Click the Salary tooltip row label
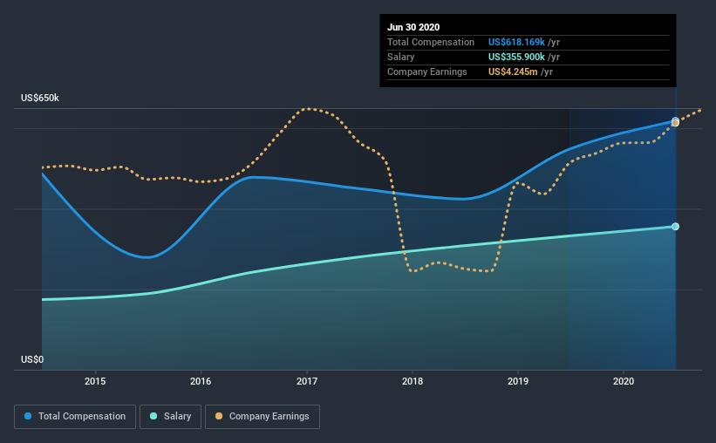The width and height of the screenshot is (716, 443). coord(401,57)
